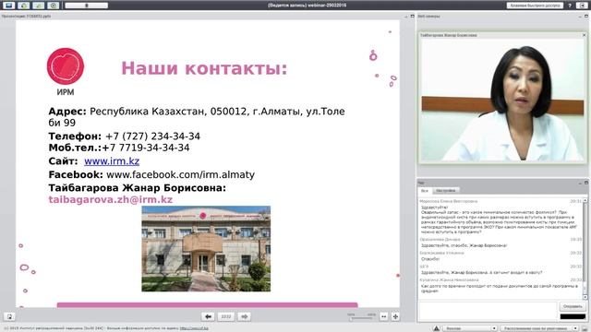Go to the previous slide with left arrow
This screenshot has width=591, height=332.
[x=208, y=316]
